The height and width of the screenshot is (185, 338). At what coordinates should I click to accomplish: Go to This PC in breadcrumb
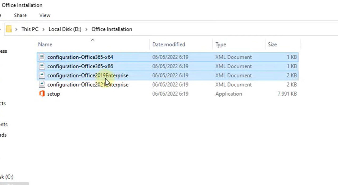pyautogui.click(x=30, y=29)
